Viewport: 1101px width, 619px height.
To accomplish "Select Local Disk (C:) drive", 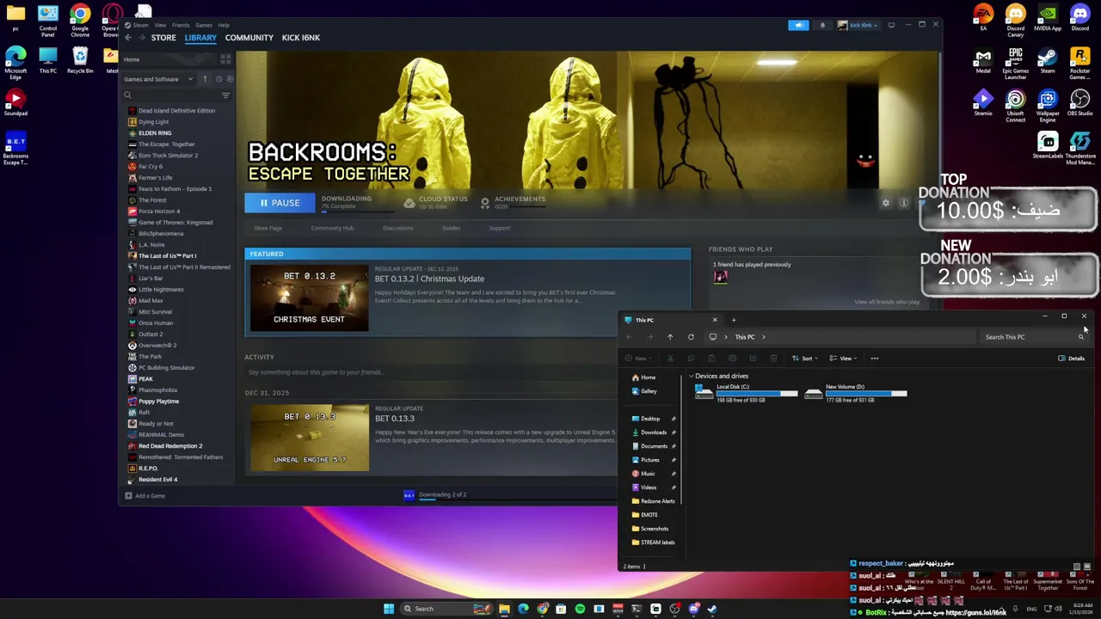I will [x=746, y=393].
